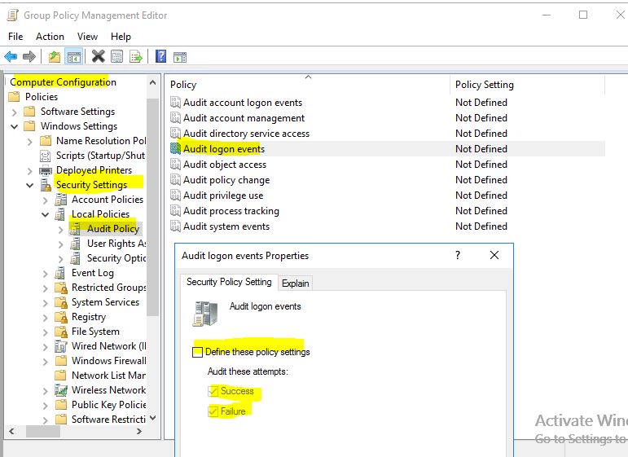628x457 pixels.
Task: Click the export list toolbar icon
Action: click(136, 57)
